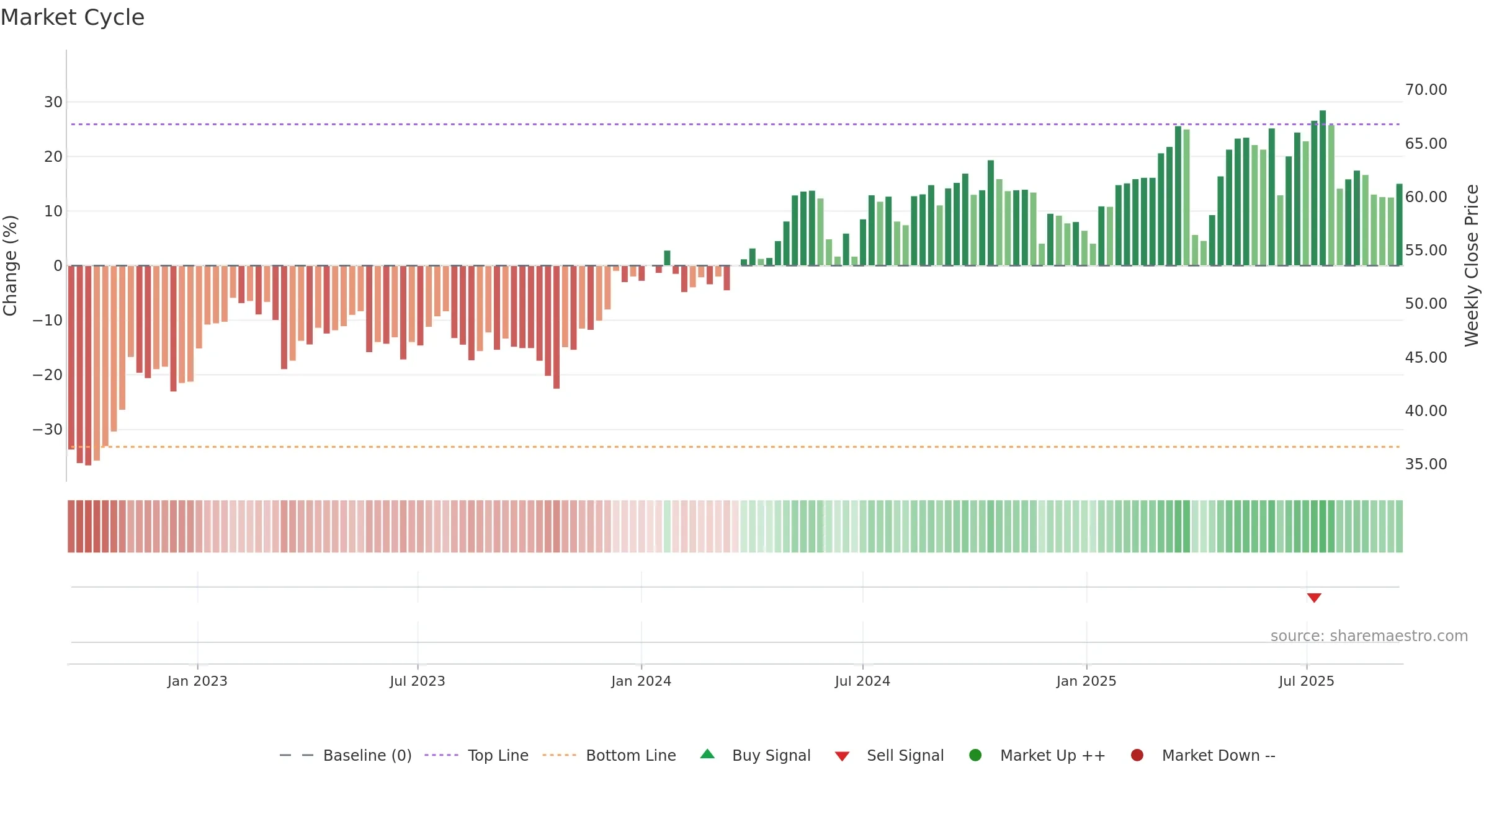Click the 70.00 price axis label

tap(1426, 90)
